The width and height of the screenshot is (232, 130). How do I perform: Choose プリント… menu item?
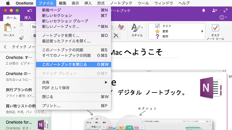point(73,106)
